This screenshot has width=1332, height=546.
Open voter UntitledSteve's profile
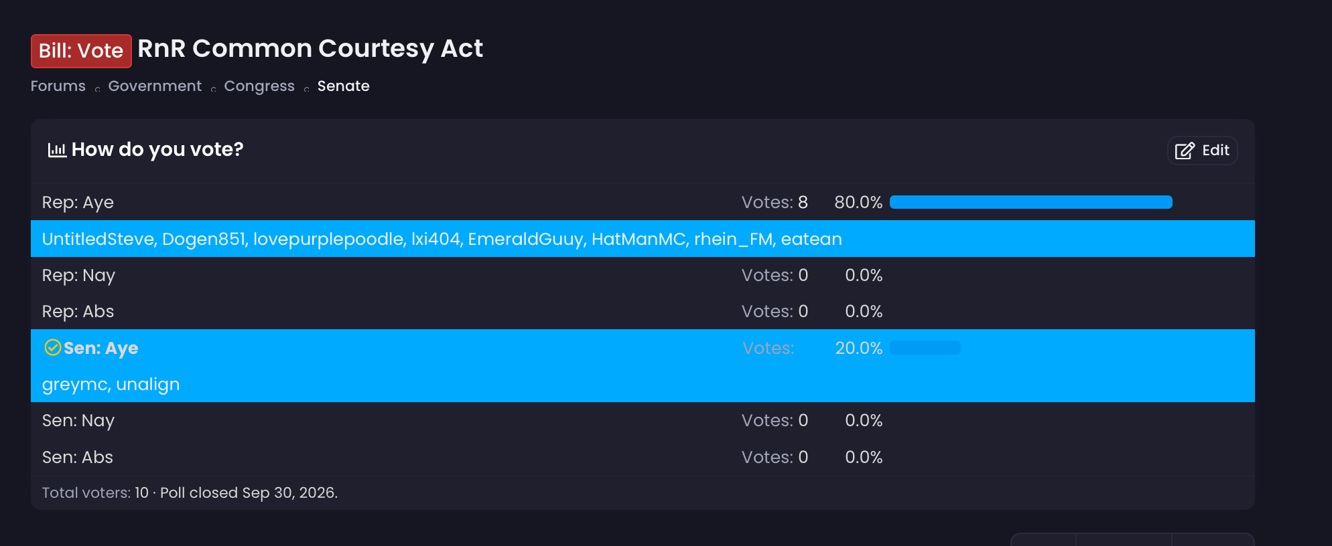tap(98, 239)
